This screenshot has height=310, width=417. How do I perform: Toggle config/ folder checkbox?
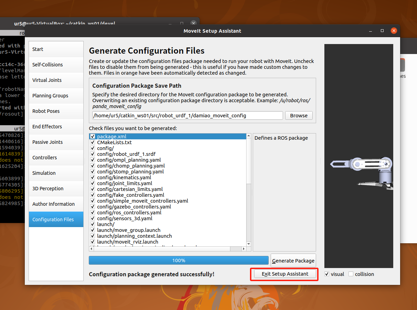pyautogui.click(x=93, y=148)
